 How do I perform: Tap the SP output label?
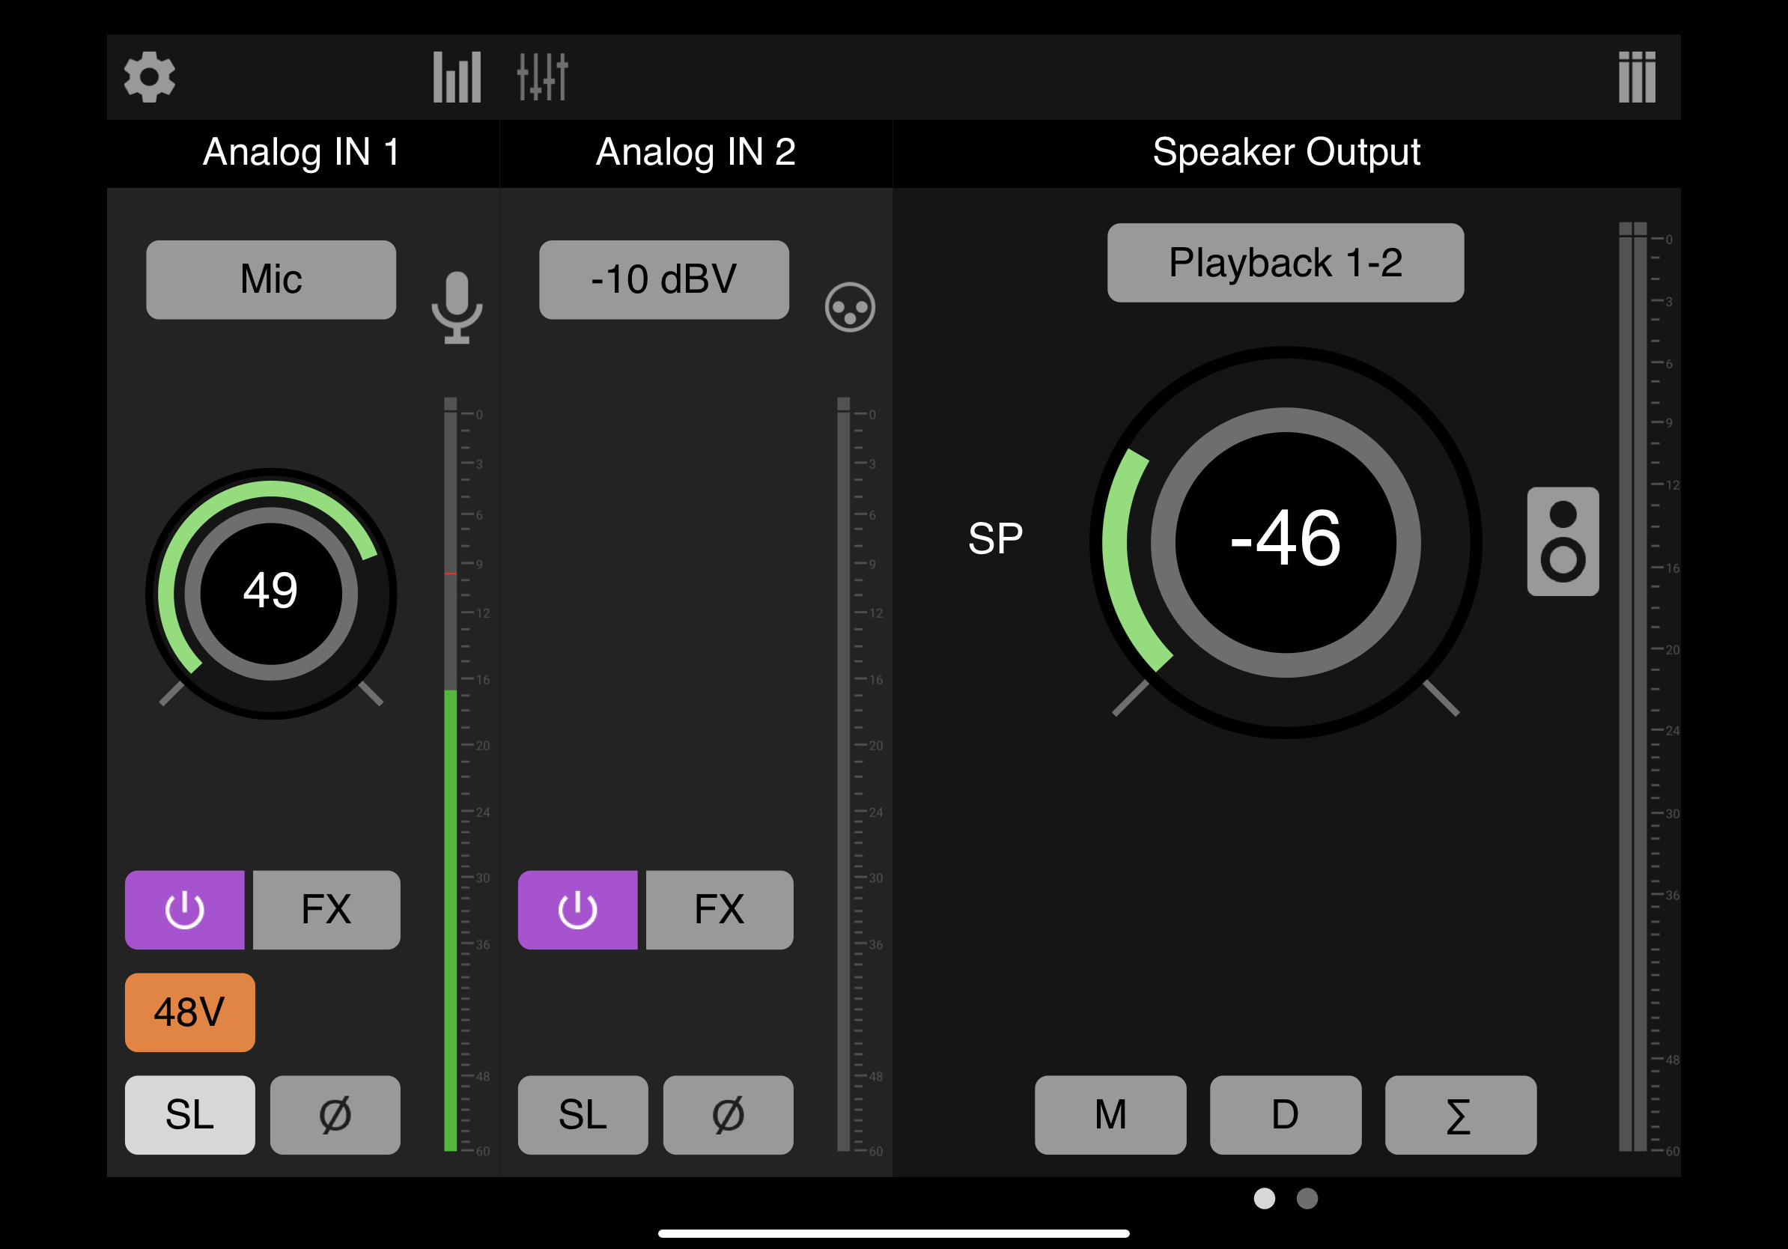coord(995,539)
